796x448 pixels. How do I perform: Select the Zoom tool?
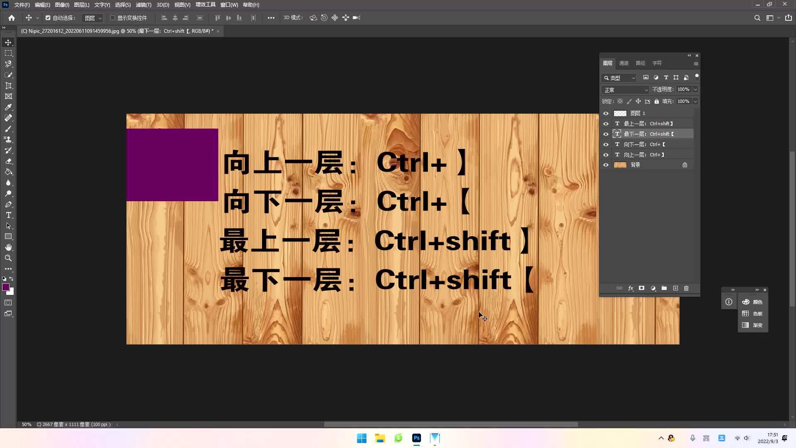[x=8, y=258]
